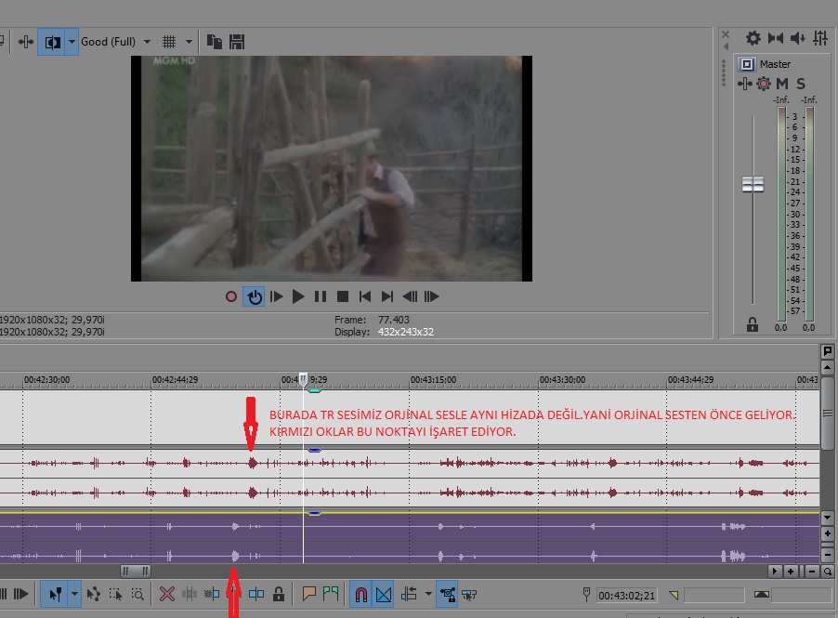Toggle Enable Snapping magnet
Viewport: 838px width, 618px height.
(x=361, y=594)
